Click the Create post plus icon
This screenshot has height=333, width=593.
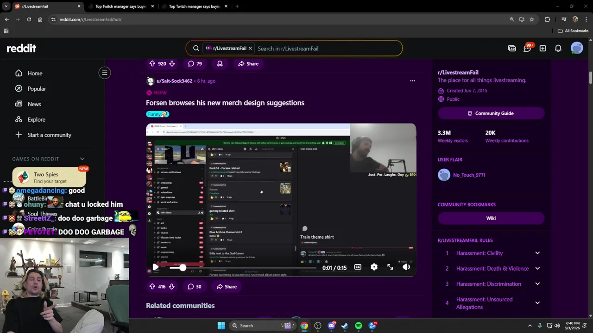543,48
